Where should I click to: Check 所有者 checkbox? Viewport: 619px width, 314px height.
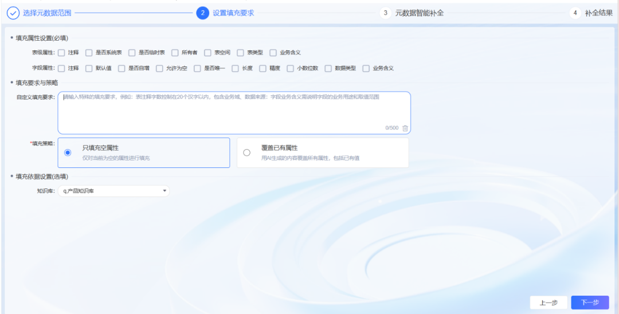click(x=175, y=53)
